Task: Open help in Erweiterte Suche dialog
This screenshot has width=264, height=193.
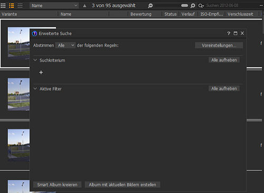Action: (229, 33)
